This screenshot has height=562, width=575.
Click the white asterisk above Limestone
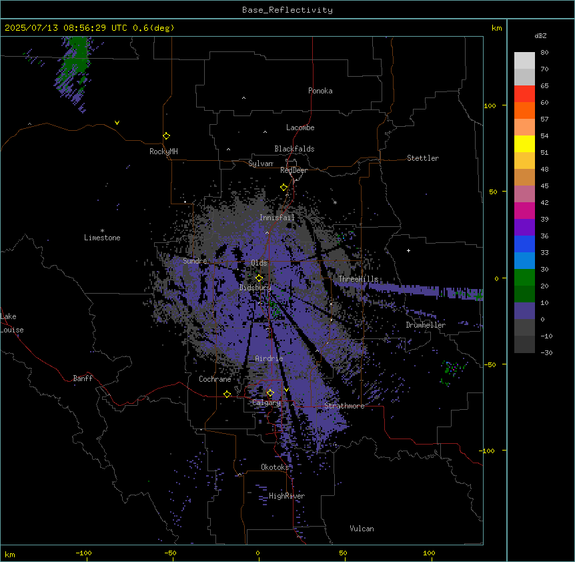pyautogui.click(x=102, y=231)
